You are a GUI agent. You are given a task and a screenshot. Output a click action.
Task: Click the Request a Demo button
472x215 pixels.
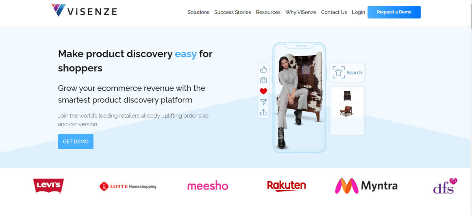click(x=394, y=12)
